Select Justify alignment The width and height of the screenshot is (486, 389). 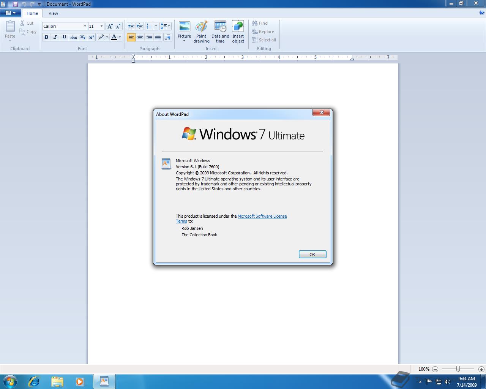click(158, 37)
